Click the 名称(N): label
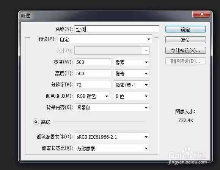220x170 pixels. coord(64,29)
